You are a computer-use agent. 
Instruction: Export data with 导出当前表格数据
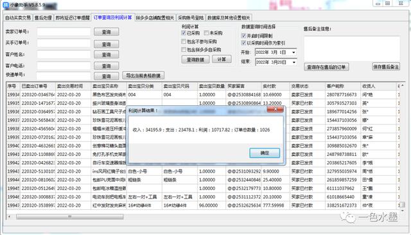143,76
